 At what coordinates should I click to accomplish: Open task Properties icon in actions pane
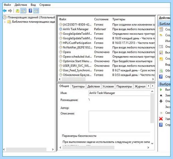(x=161, y=113)
